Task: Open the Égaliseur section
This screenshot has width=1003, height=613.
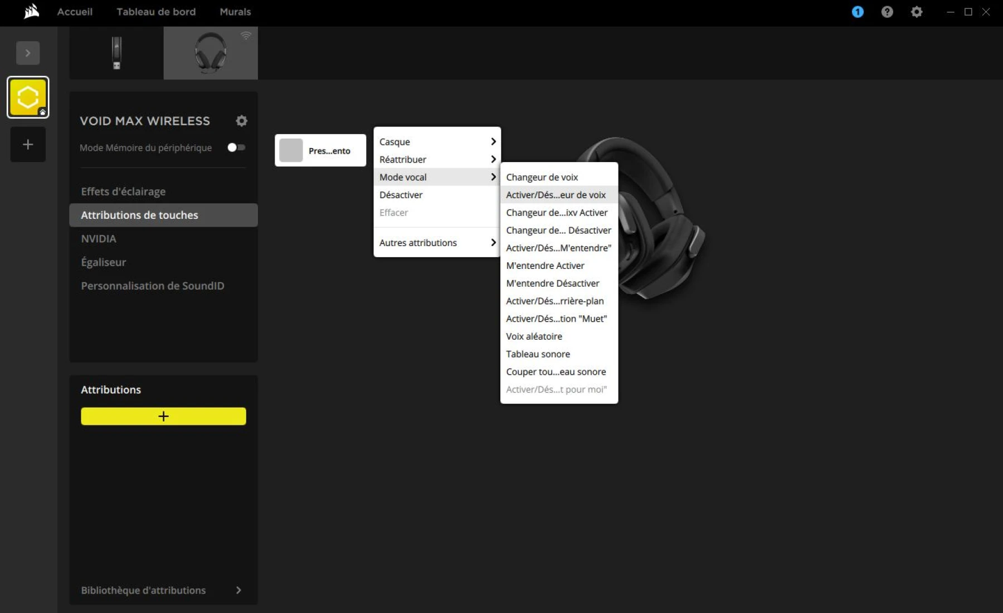Action: click(x=104, y=262)
